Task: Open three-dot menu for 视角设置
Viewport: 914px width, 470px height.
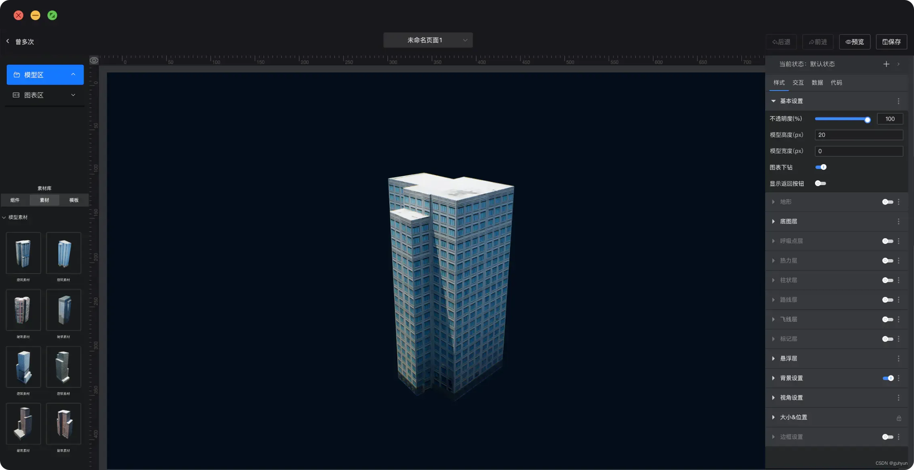Action: click(x=898, y=398)
